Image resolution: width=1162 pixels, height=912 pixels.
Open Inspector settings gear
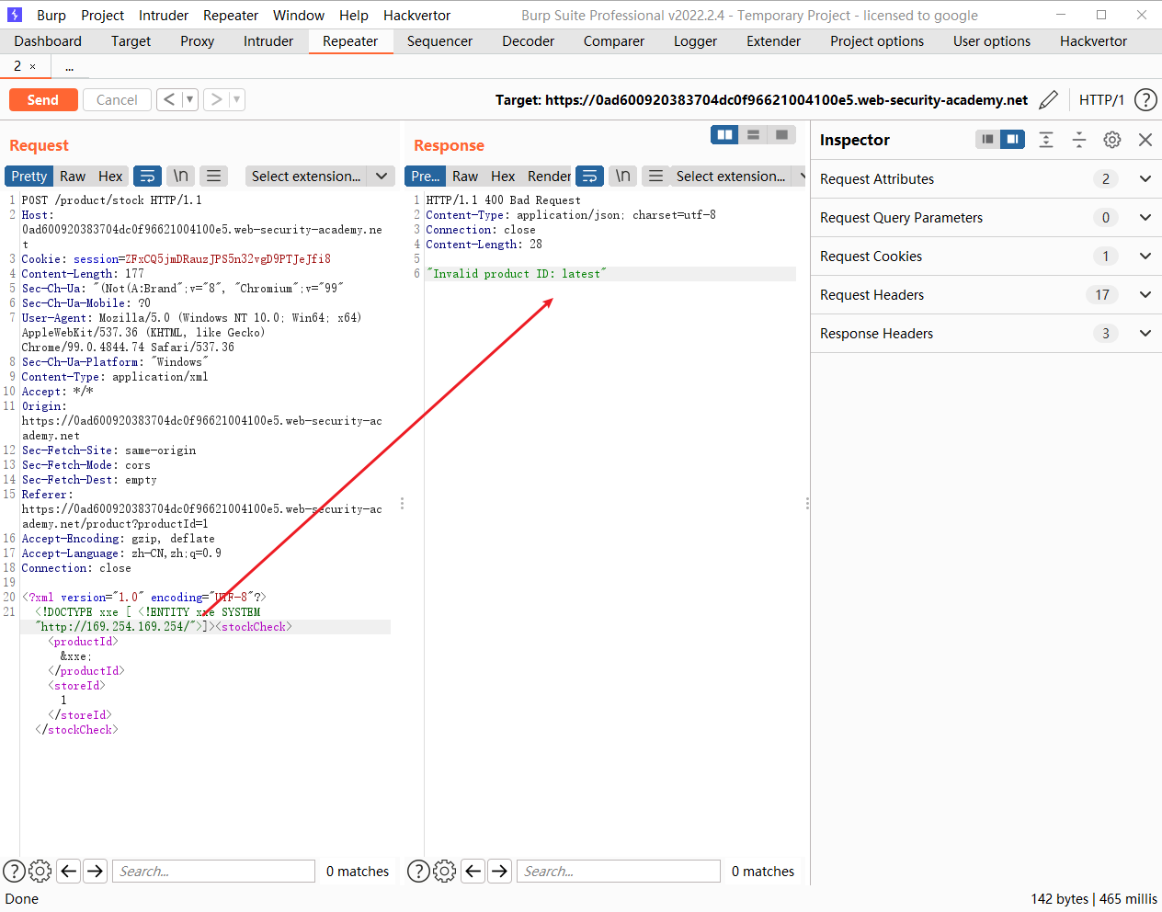click(x=1112, y=139)
